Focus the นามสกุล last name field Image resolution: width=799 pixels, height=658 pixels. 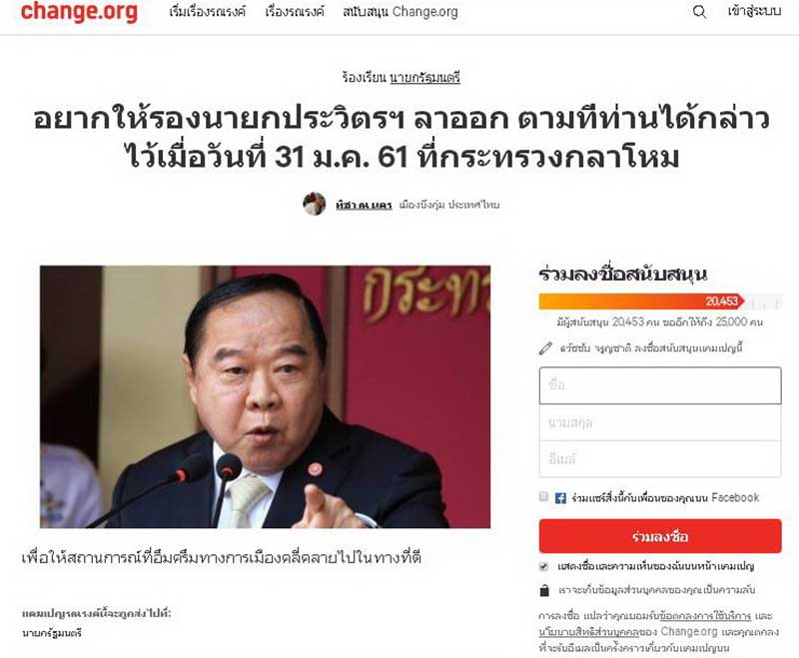click(x=660, y=422)
